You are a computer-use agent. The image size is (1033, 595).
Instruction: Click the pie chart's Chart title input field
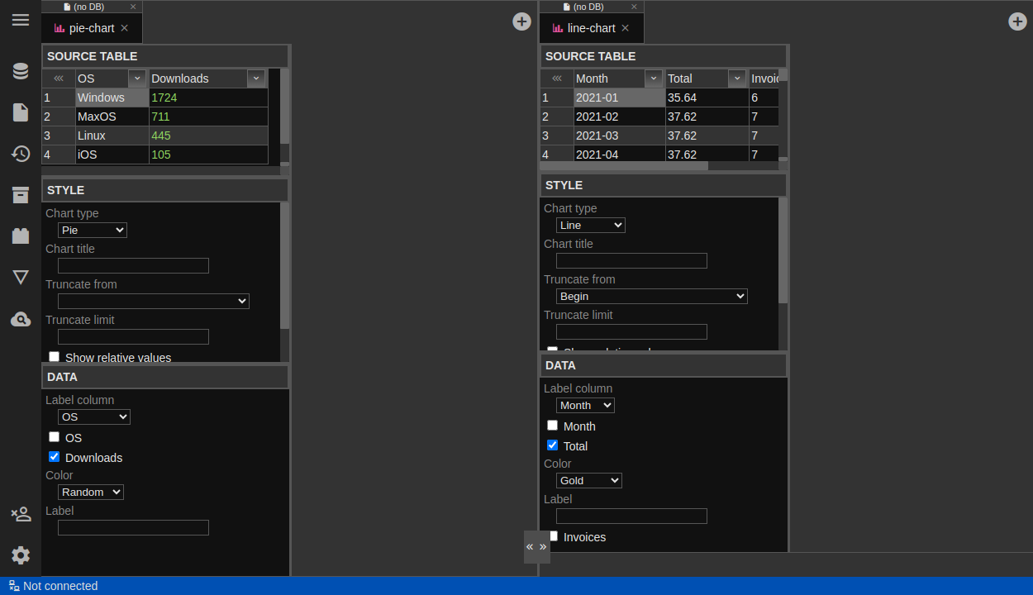(133, 266)
